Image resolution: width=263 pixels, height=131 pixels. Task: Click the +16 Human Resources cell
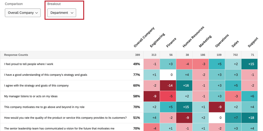184,85
